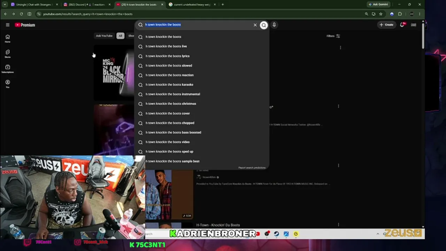The height and width of the screenshot is (251, 446).
Task: Click the address bar zoom magnifier icon
Action: click(x=366, y=14)
